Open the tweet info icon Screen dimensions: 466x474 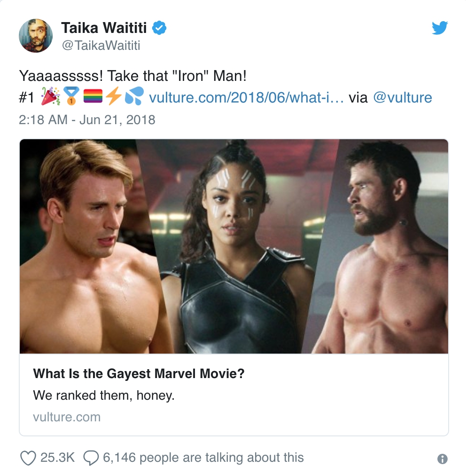[442, 458]
